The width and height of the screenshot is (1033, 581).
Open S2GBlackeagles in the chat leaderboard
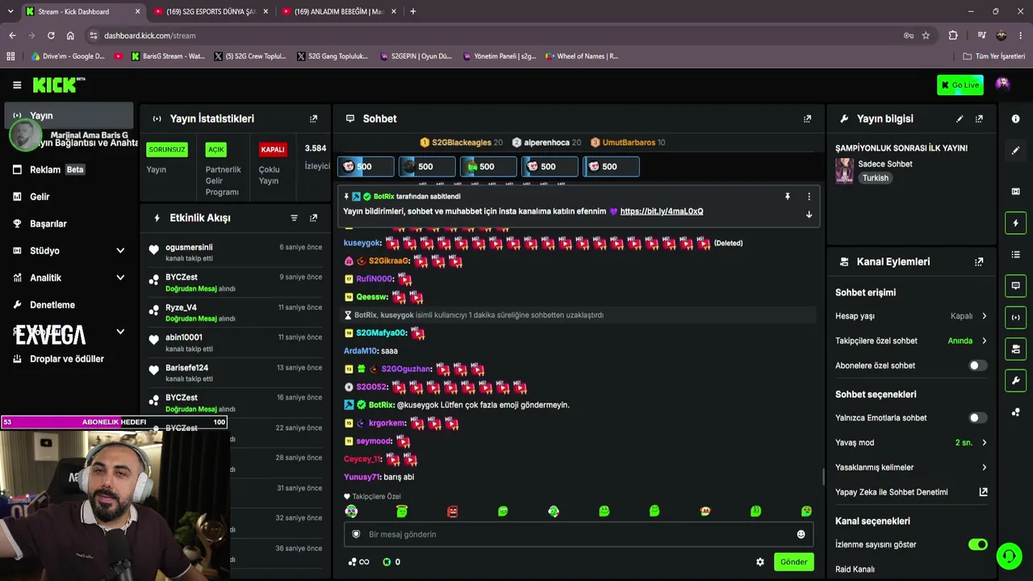tap(461, 143)
